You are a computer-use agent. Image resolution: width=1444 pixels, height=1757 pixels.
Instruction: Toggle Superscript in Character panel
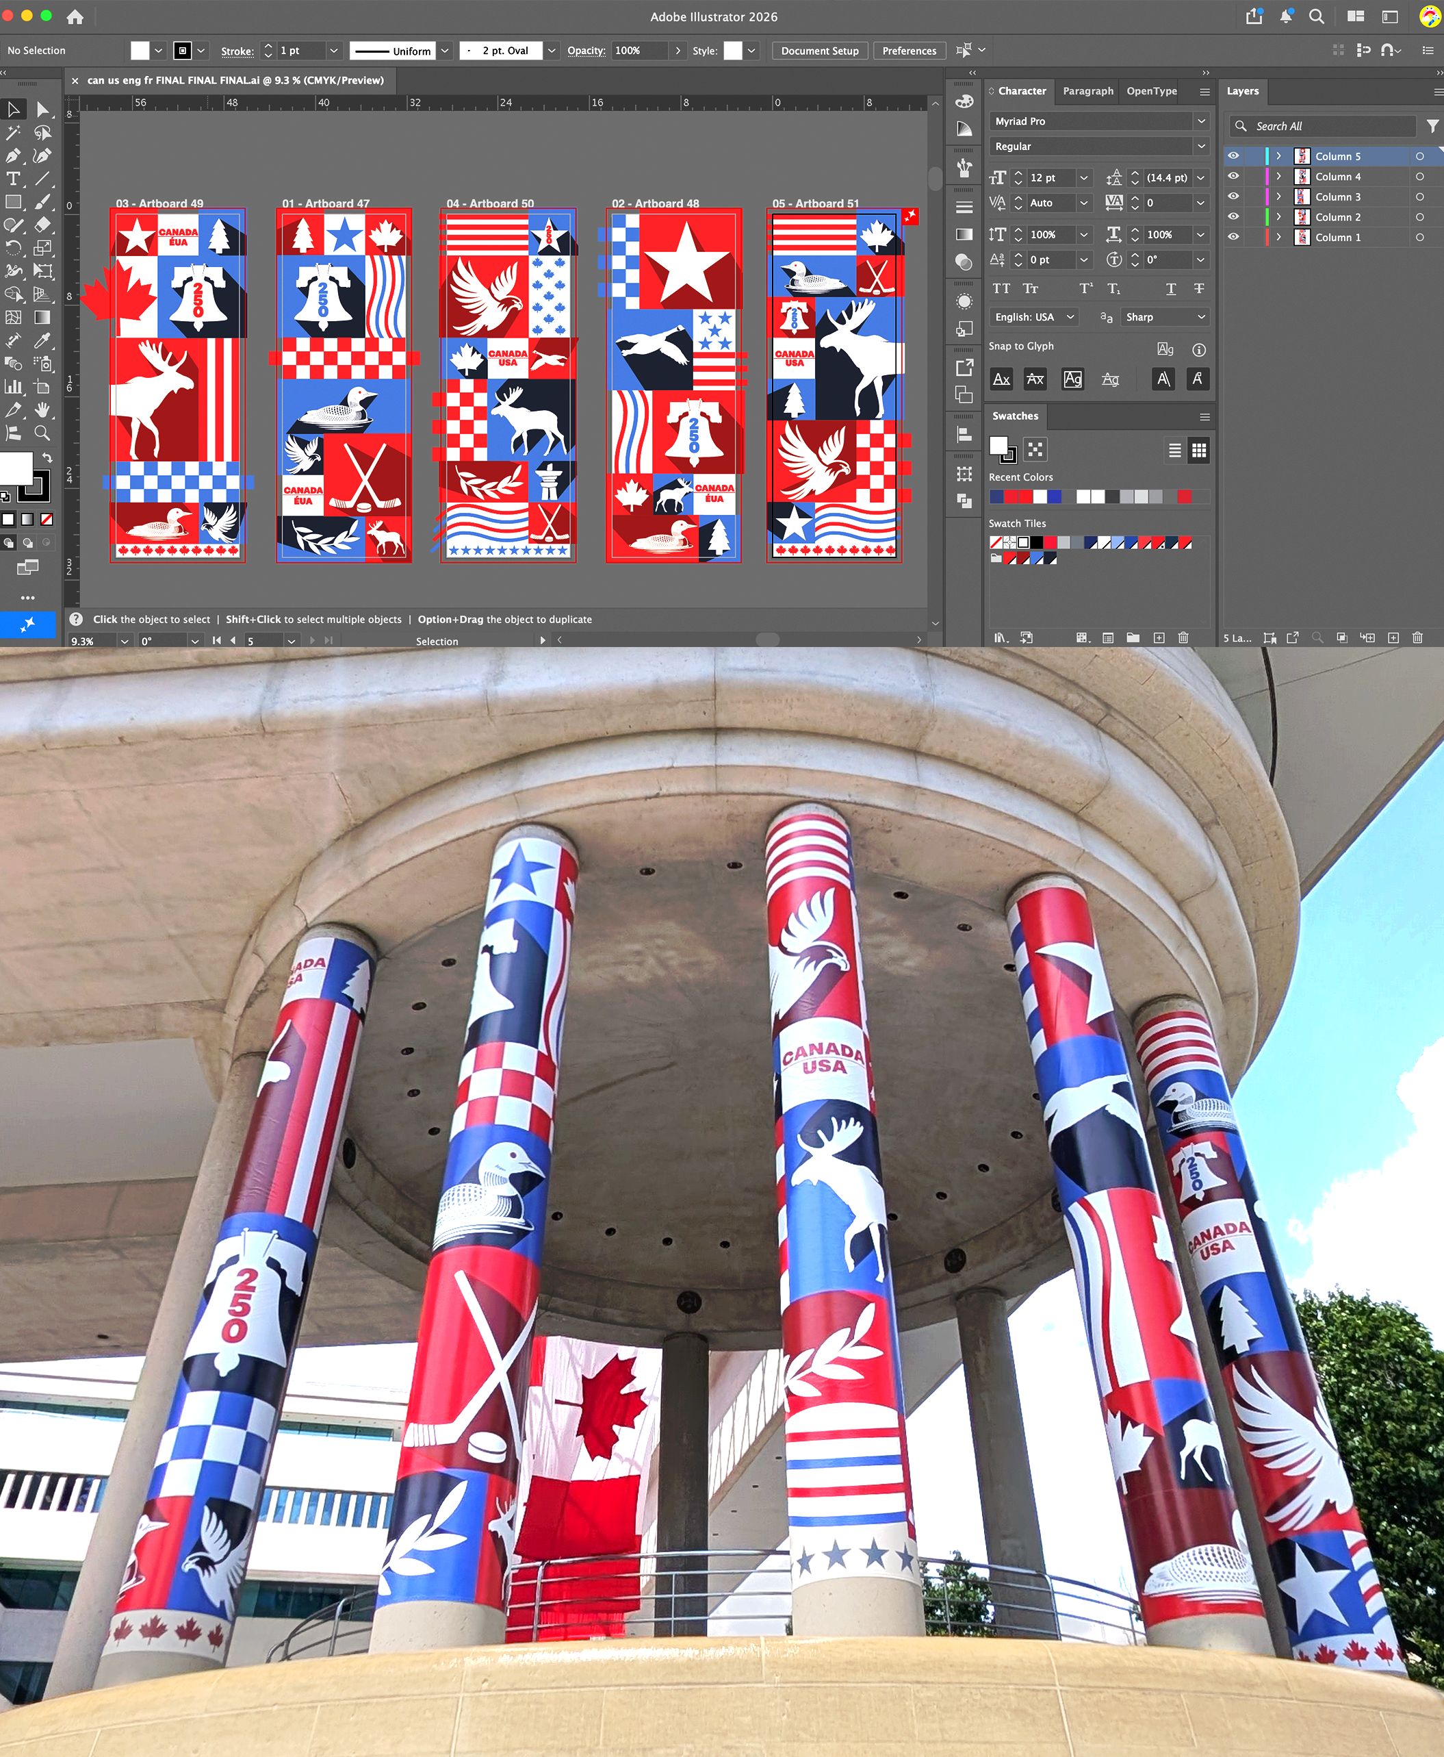click(x=1086, y=289)
